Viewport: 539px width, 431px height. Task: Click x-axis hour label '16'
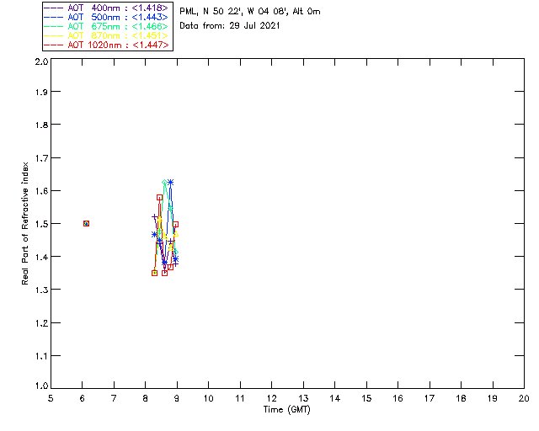[x=398, y=398]
